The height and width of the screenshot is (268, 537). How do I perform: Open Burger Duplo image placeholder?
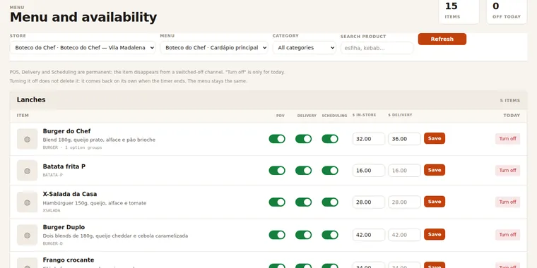point(28,235)
